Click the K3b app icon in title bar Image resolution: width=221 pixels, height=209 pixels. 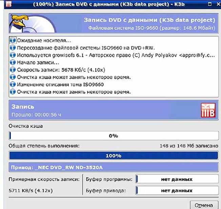pyautogui.click(x=8, y=4)
